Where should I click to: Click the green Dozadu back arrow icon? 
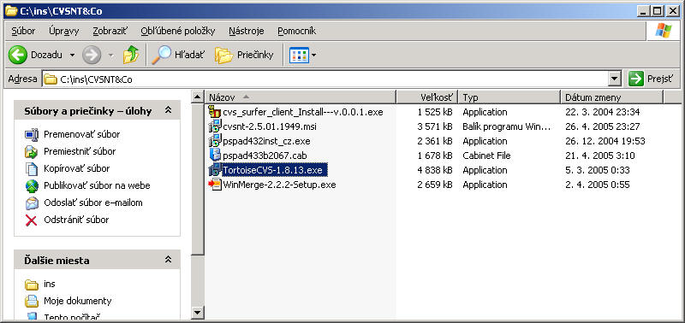[17, 55]
